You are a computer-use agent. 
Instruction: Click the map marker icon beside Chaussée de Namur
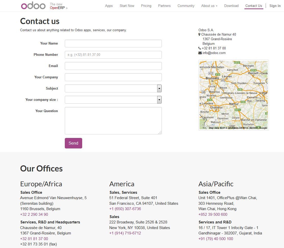[x=200, y=34]
